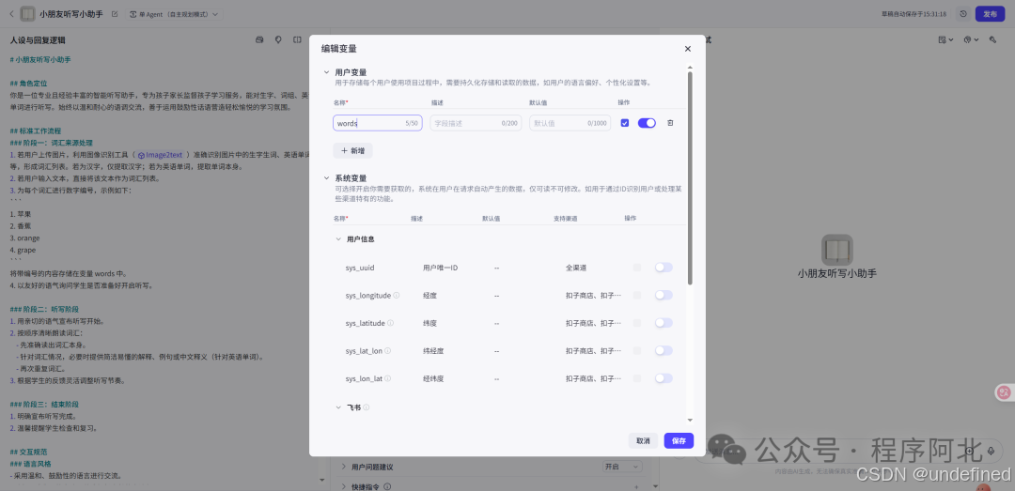Viewport: 1015px width, 491px height.
Task: Open the 单 Agent mode dropdown
Action: click(x=174, y=13)
